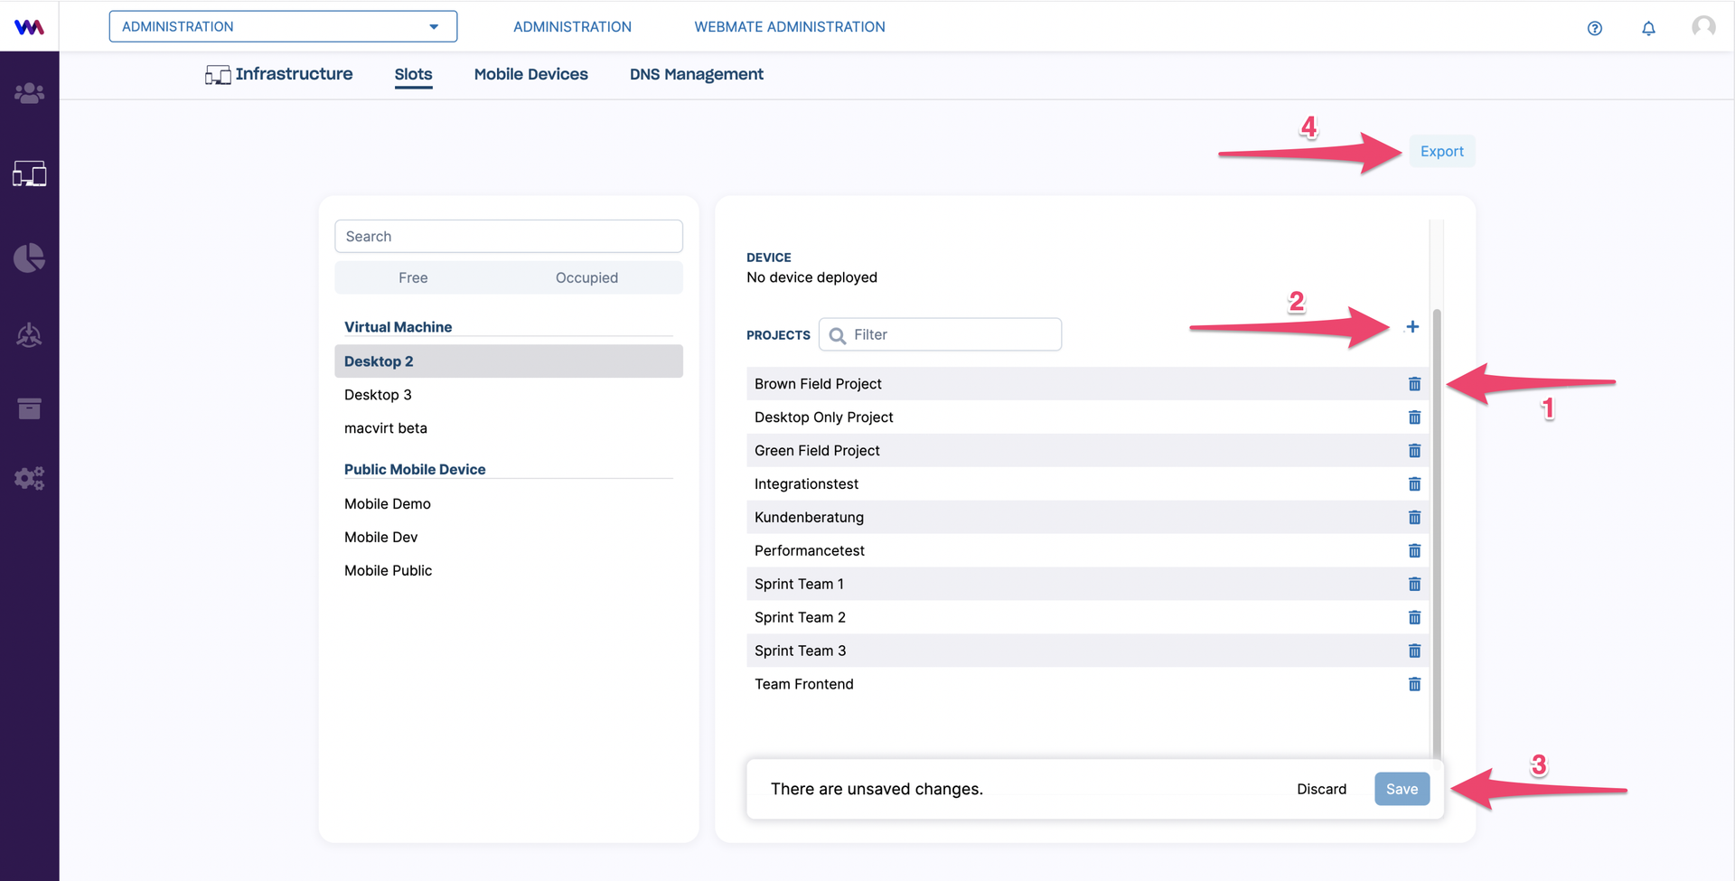Screen dimensions: 1735x881
Task: Click the add project plus icon
Action: click(1412, 327)
